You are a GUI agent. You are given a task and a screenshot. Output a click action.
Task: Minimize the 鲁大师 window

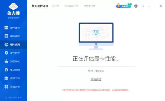(x=155, y=6)
